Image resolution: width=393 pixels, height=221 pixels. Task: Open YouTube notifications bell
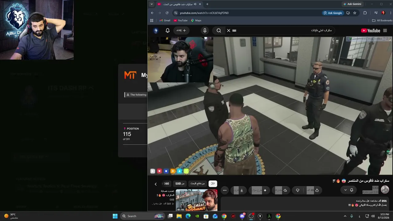(167, 30)
